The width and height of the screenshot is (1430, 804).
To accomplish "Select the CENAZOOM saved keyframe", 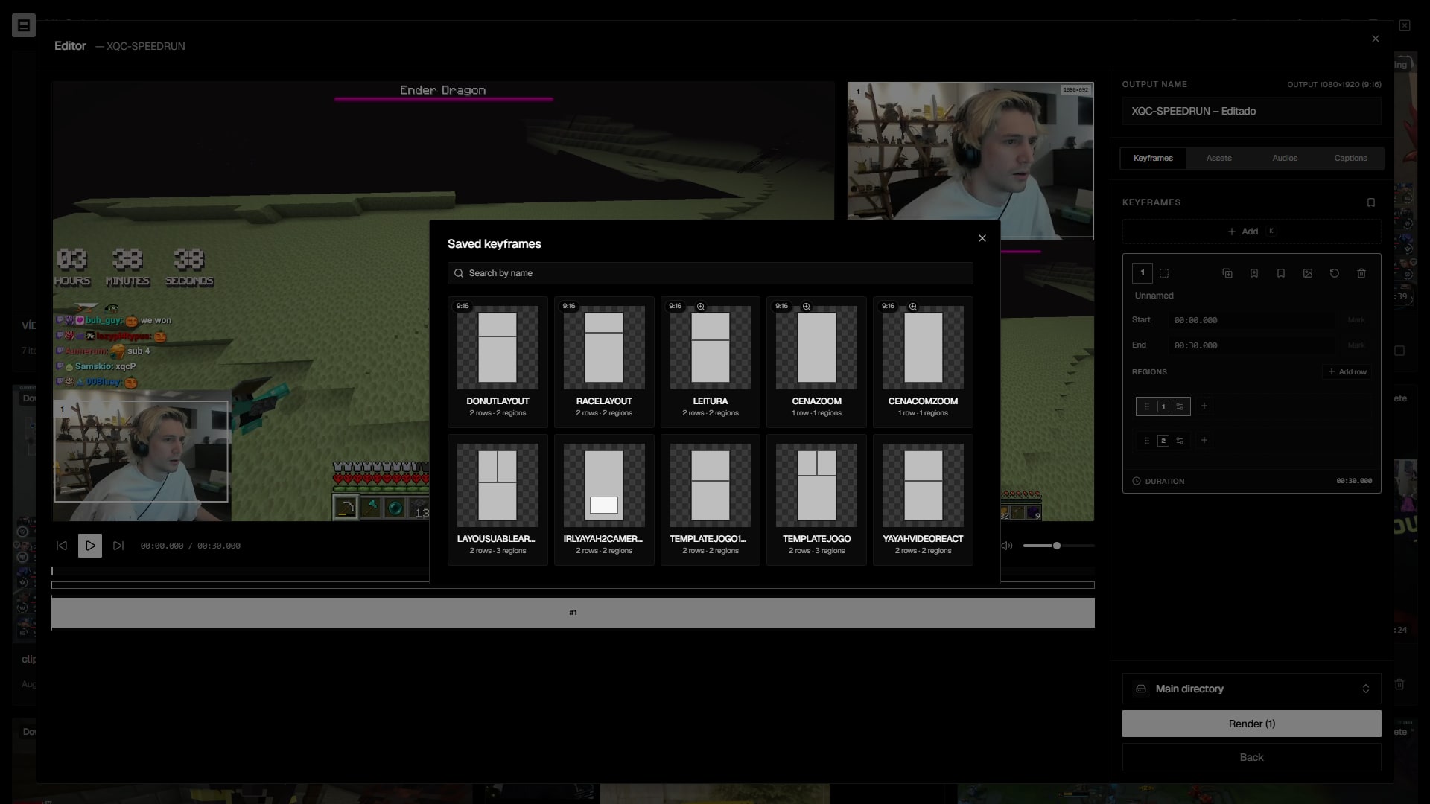I will 816,362.
